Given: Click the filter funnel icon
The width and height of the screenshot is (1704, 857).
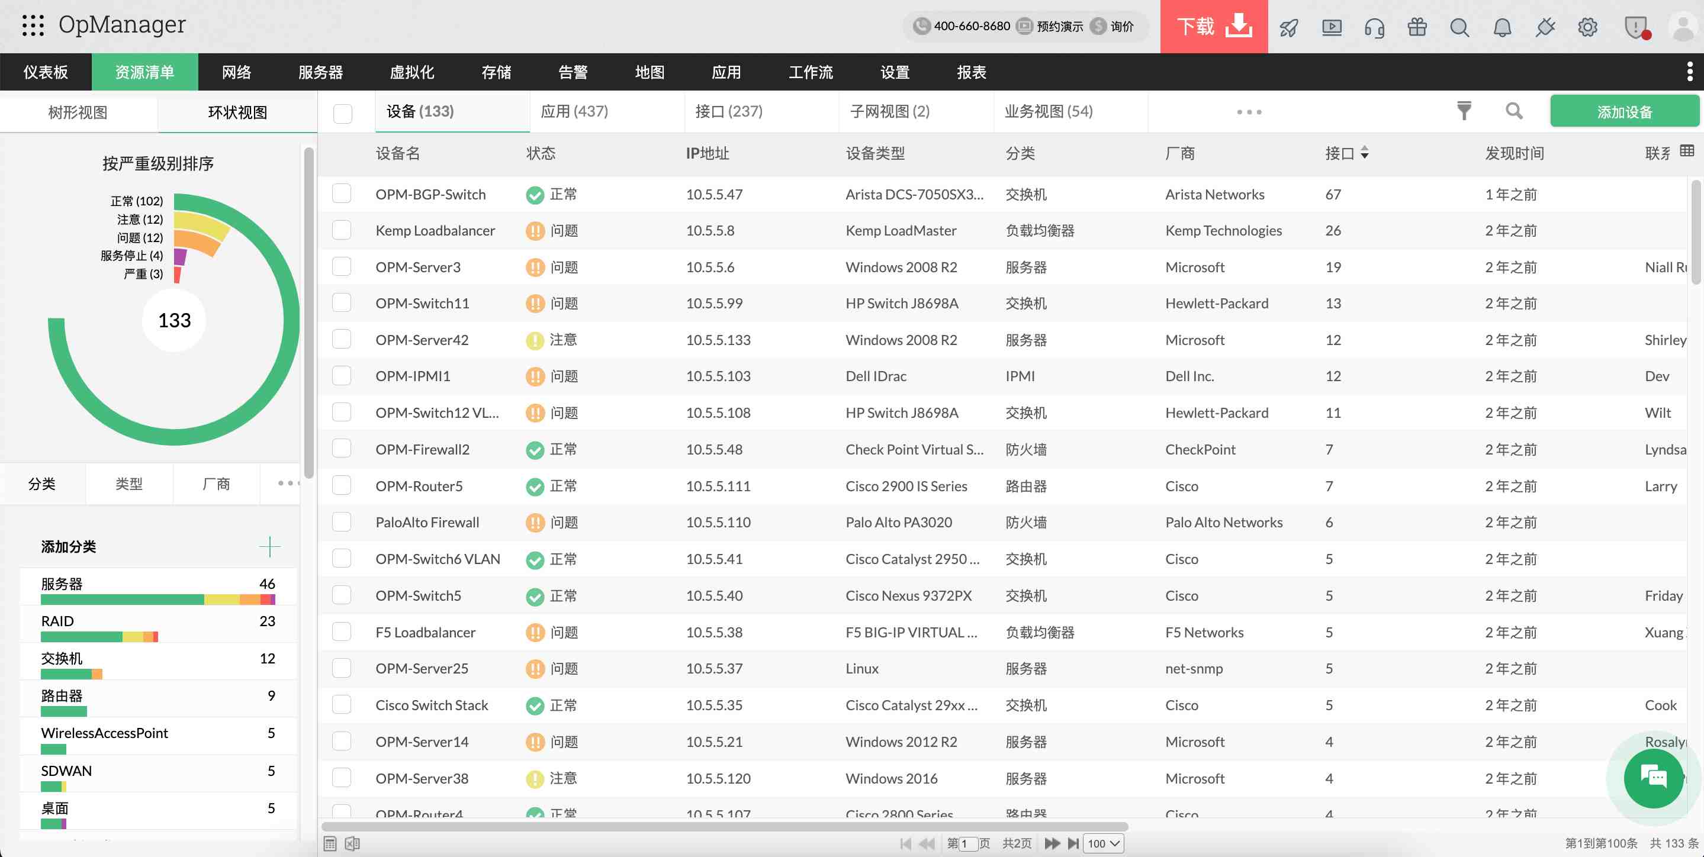Looking at the screenshot, I should (1464, 111).
